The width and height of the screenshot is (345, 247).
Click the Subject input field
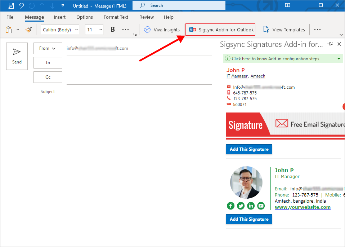[x=139, y=92]
